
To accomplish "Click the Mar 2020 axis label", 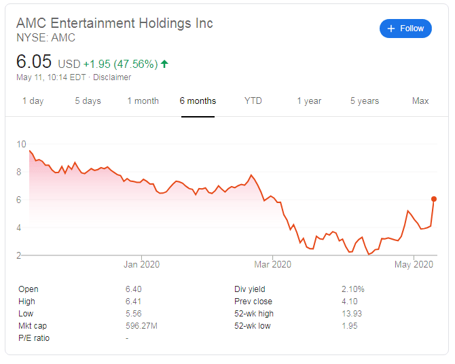I will (272, 264).
